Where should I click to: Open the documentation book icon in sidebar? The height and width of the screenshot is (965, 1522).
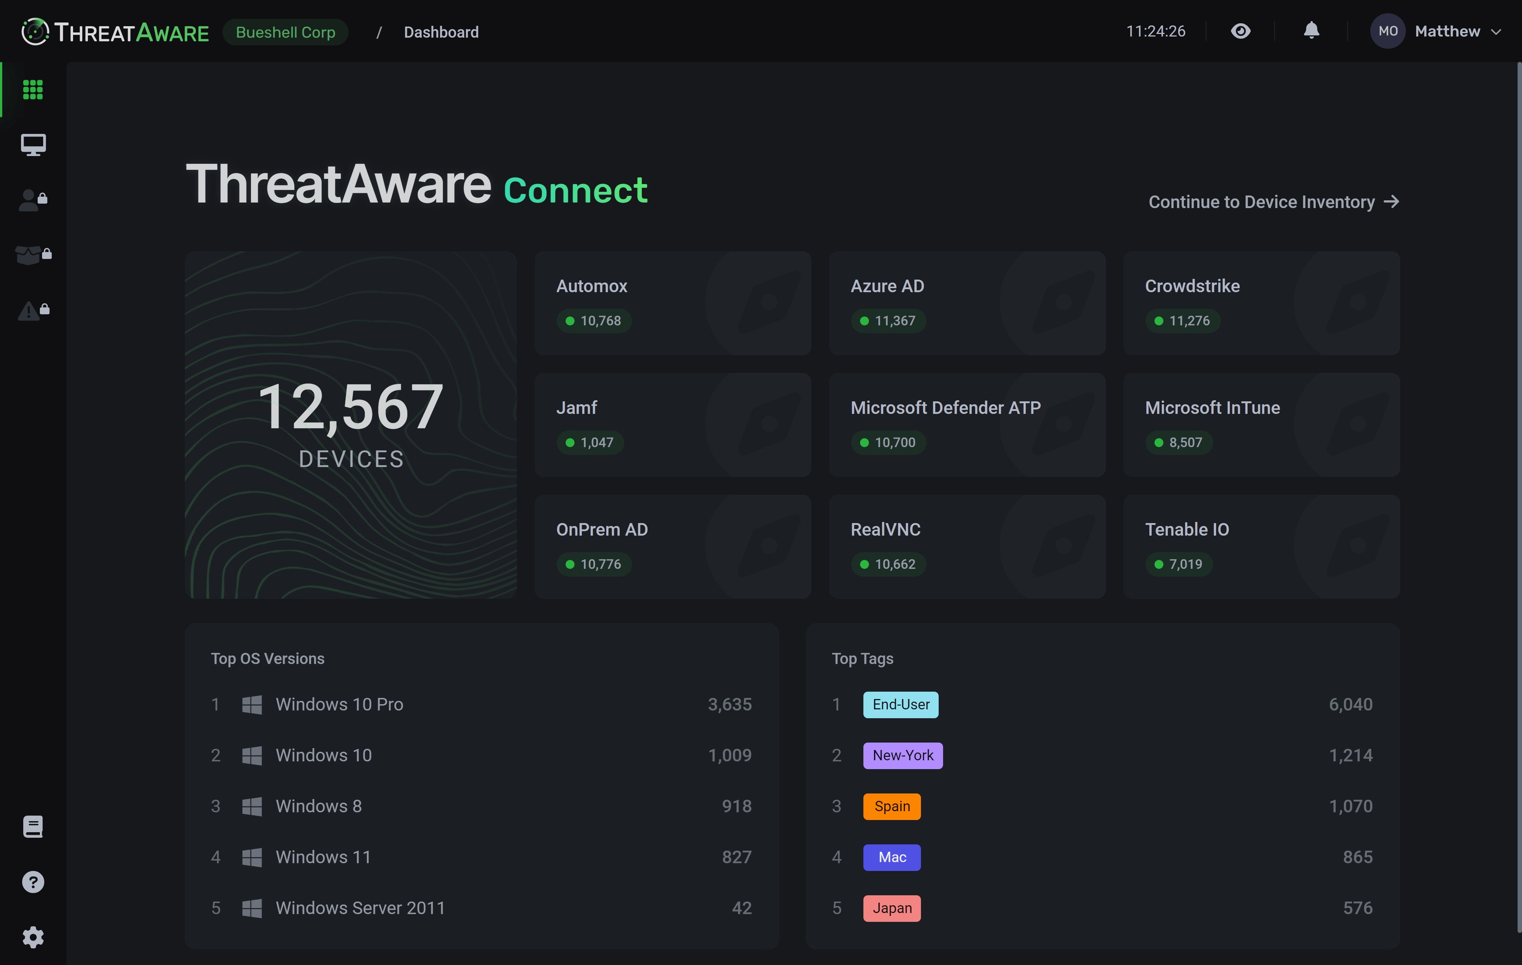[x=33, y=827]
